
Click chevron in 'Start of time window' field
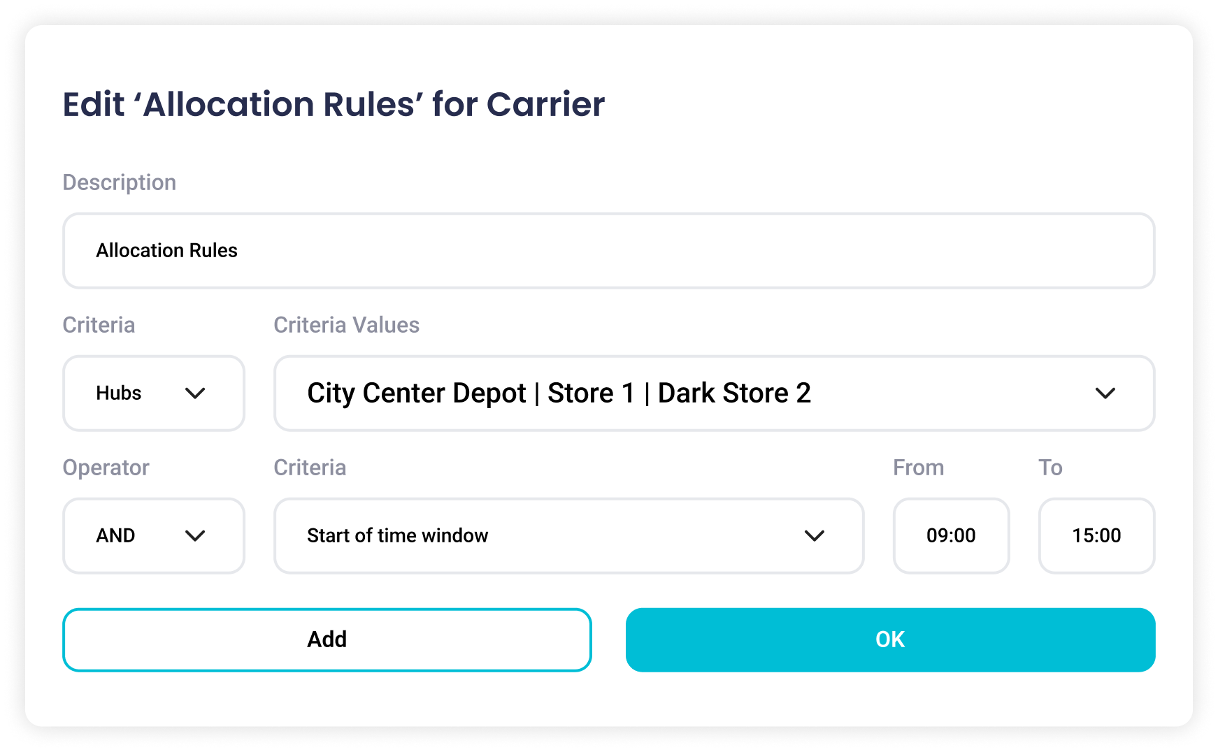pyautogui.click(x=815, y=536)
